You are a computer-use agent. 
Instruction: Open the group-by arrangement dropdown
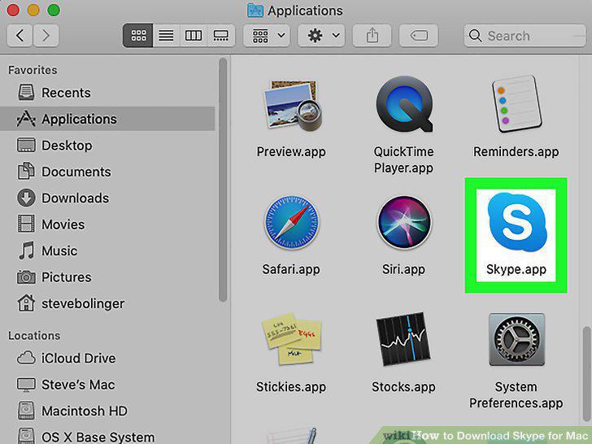pyautogui.click(x=267, y=36)
